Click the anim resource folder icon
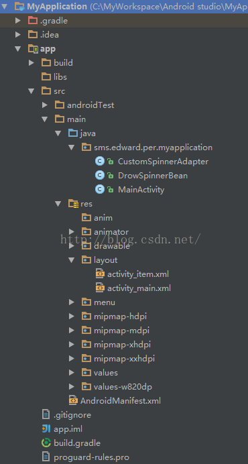This screenshot has height=464, width=248. [86, 218]
